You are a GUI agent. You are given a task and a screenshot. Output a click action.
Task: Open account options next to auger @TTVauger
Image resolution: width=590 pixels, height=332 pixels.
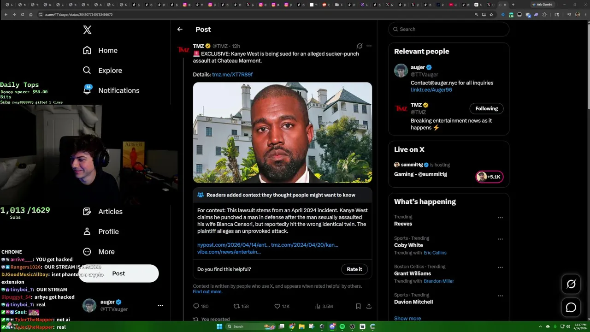click(x=160, y=305)
